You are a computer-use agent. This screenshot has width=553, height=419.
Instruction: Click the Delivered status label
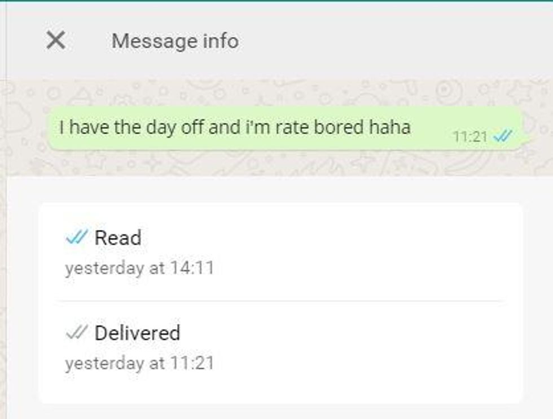pos(138,333)
